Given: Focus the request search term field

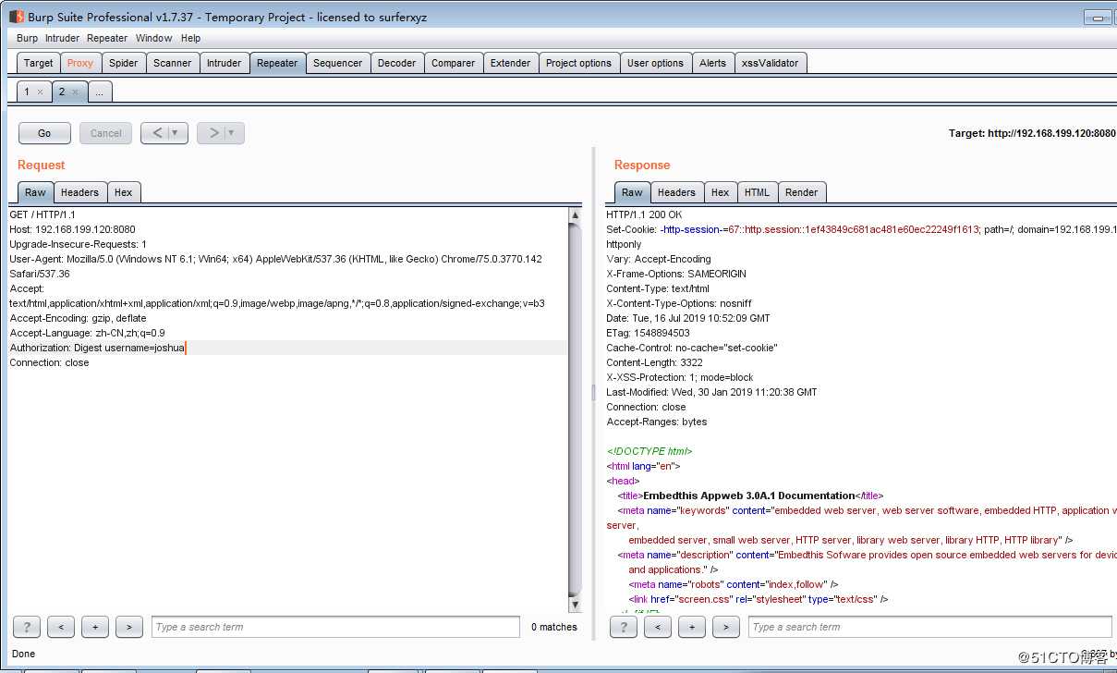Looking at the screenshot, I should coord(336,627).
